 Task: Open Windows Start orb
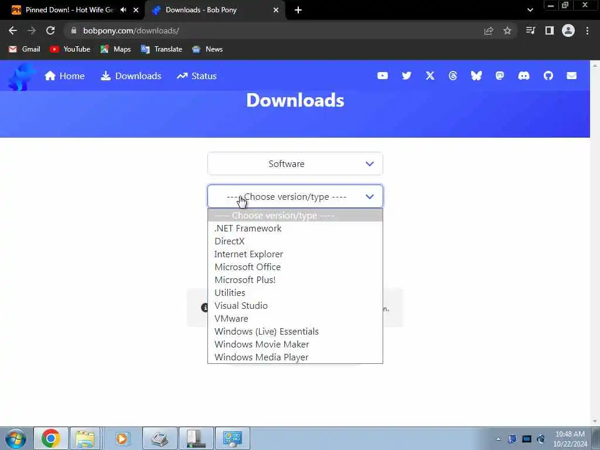click(x=16, y=438)
